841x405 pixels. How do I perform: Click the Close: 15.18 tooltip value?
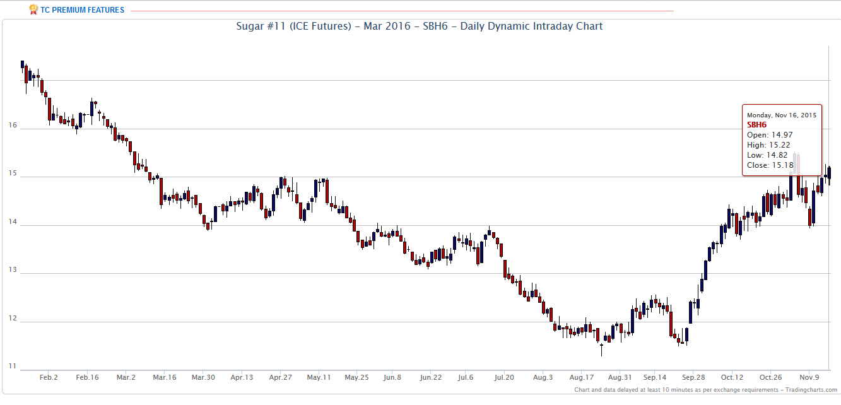[770, 165]
